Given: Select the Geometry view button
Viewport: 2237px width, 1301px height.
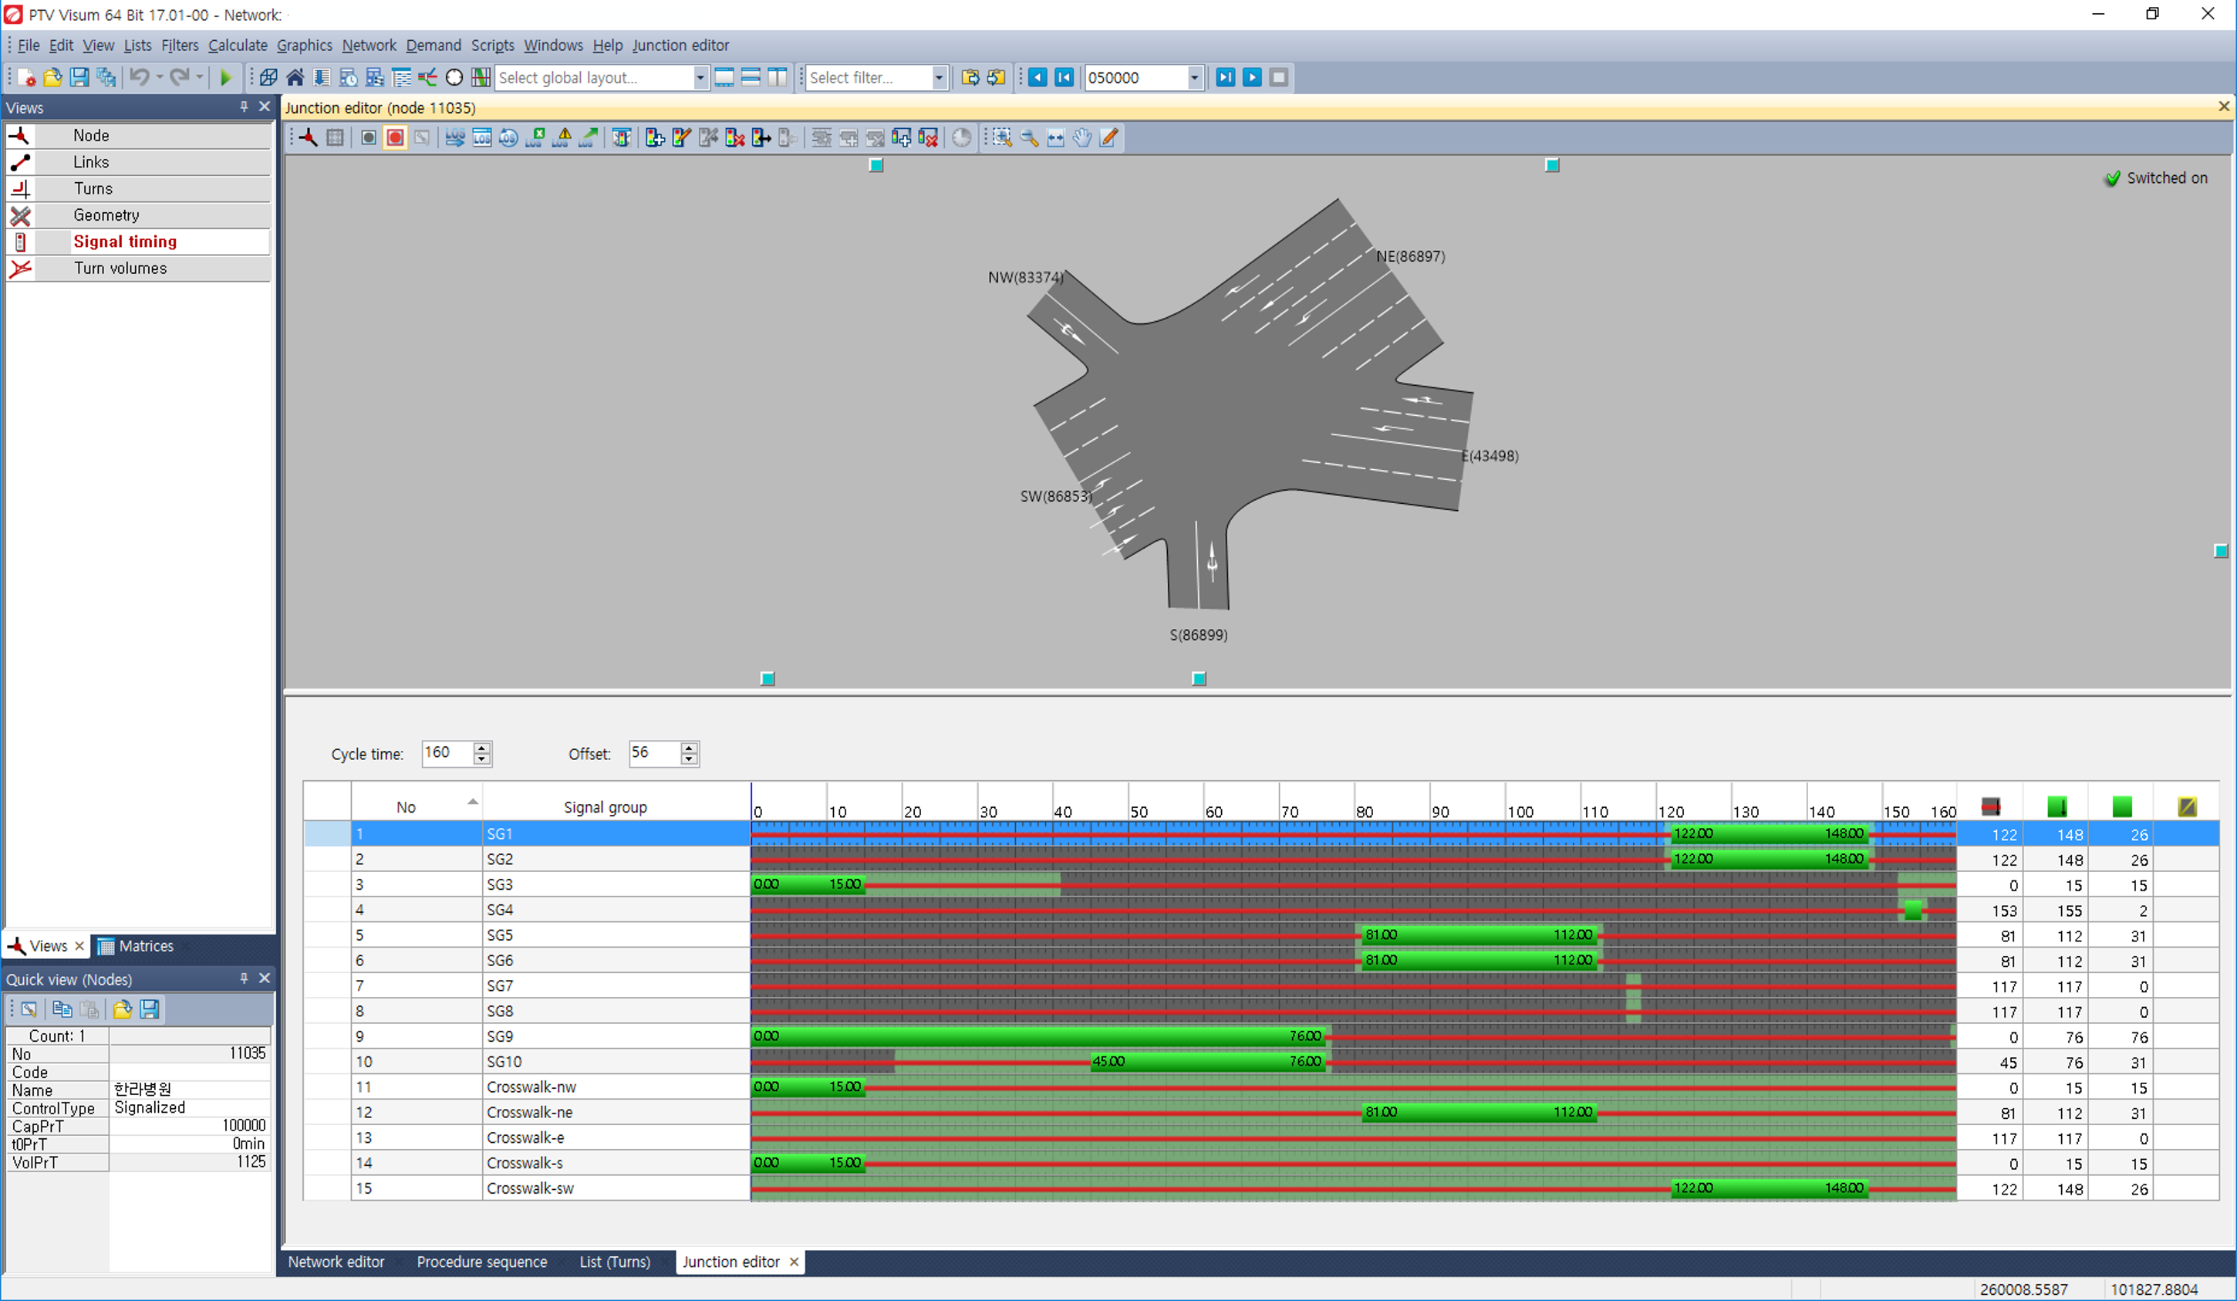Looking at the screenshot, I should 106,215.
